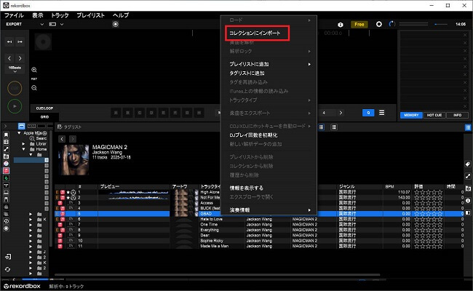This screenshot has height=291, width=473.
Task: Expand the sidebar with top chevron
Action: click(x=5, y=126)
